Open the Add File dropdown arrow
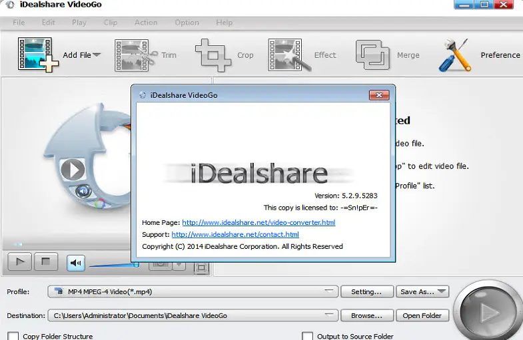Image resolution: width=523 pixels, height=340 pixels. (97, 55)
